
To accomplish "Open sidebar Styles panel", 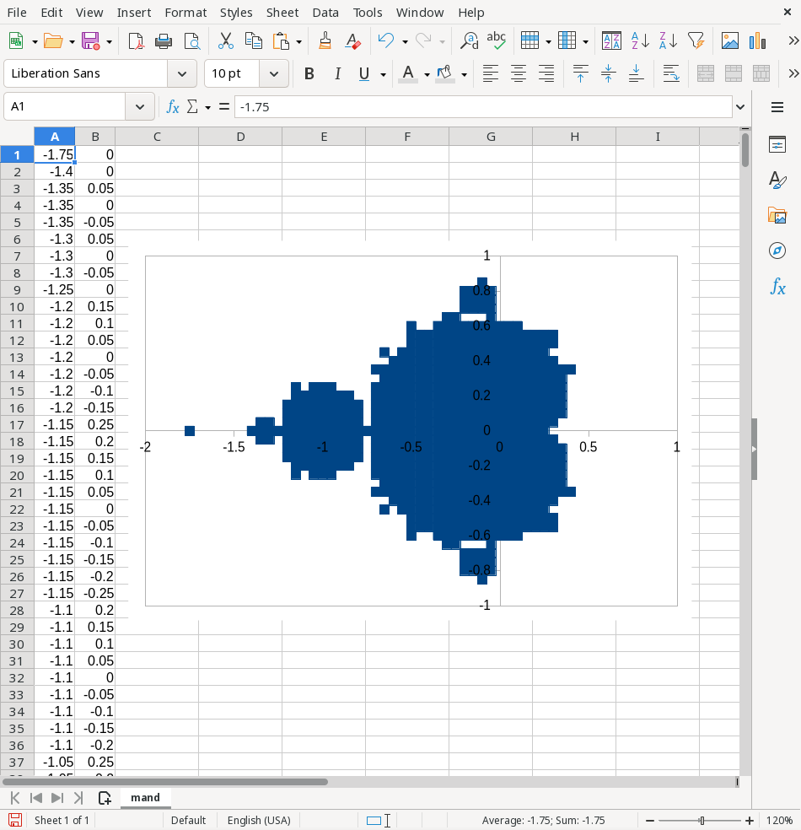I will coord(777,180).
